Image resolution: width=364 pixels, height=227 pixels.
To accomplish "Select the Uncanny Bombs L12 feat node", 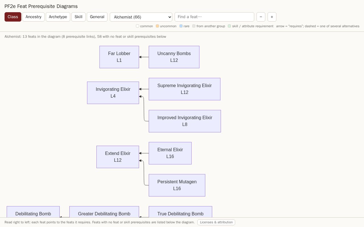I will pos(174,57).
